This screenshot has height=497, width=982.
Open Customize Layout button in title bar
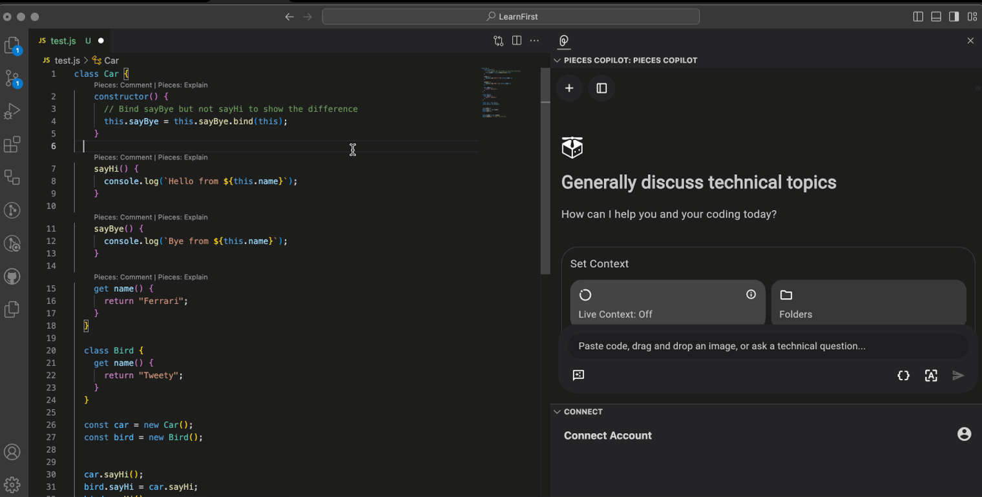(972, 17)
